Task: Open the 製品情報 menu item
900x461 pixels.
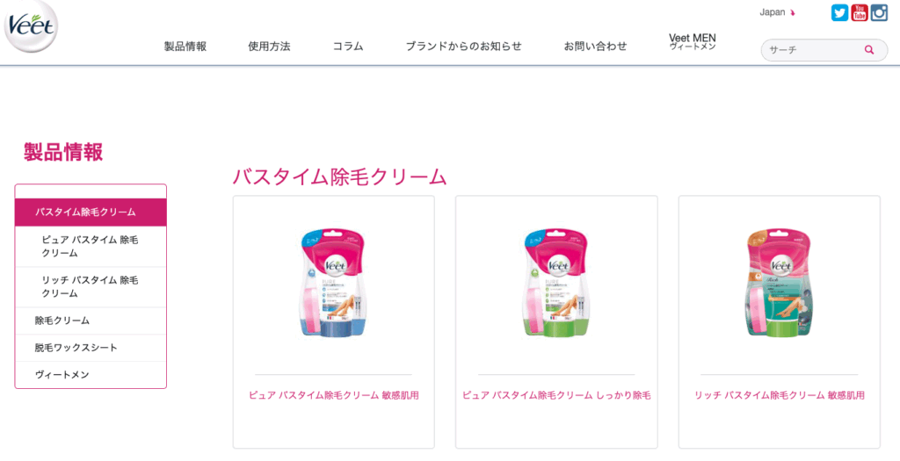Action: pos(185,47)
